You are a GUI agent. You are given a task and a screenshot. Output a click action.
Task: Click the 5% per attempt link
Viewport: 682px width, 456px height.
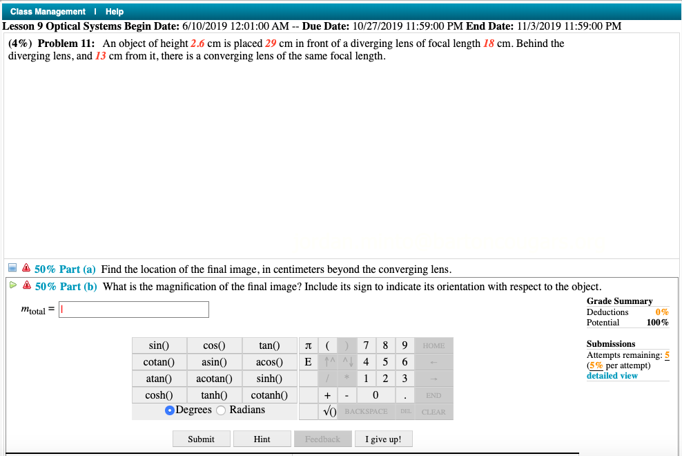click(x=598, y=365)
